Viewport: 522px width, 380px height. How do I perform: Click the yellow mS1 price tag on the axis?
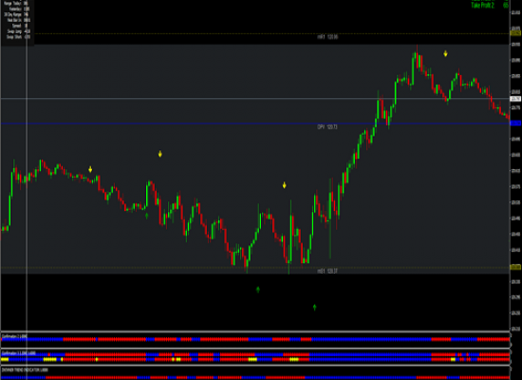pyautogui.click(x=515, y=267)
